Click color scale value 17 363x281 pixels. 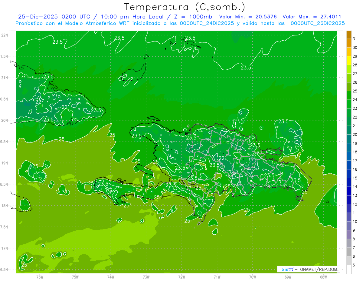(x=355, y=161)
